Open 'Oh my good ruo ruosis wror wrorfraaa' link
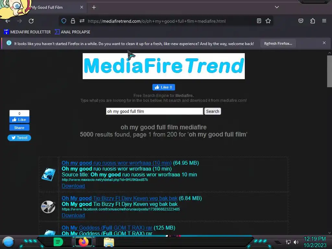332x249 pixels. (117, 163)
